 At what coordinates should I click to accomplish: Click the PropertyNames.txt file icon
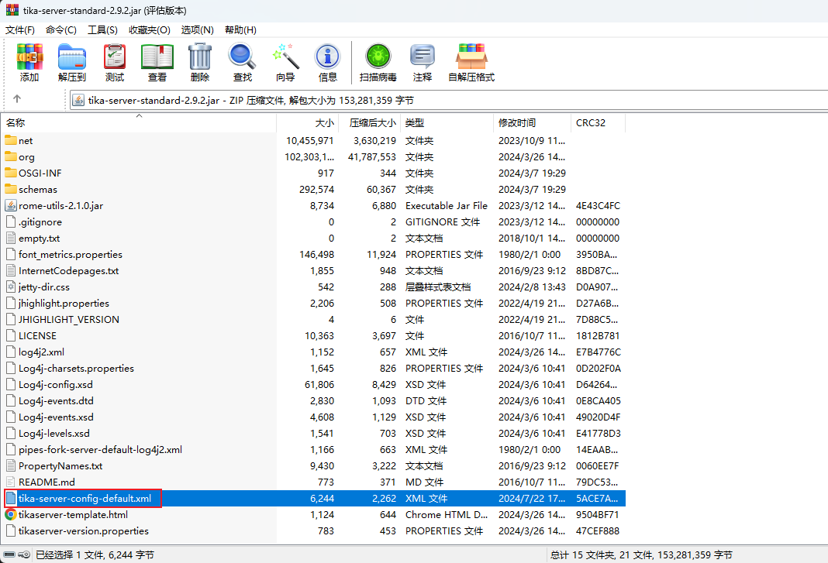(11, 466)
